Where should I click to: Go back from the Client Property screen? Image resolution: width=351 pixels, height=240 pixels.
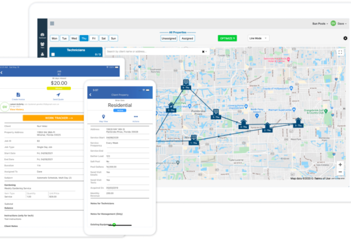click(x=90, y=95)
